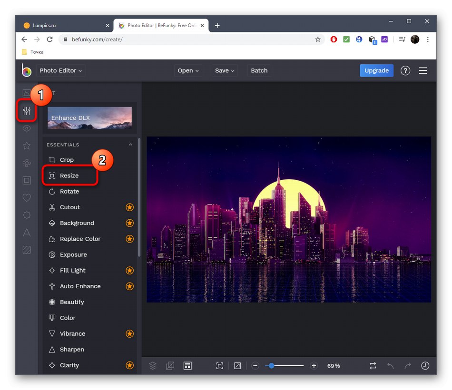
Task: Open the Artsy flower sidebar icon
Action: [27, 163]
